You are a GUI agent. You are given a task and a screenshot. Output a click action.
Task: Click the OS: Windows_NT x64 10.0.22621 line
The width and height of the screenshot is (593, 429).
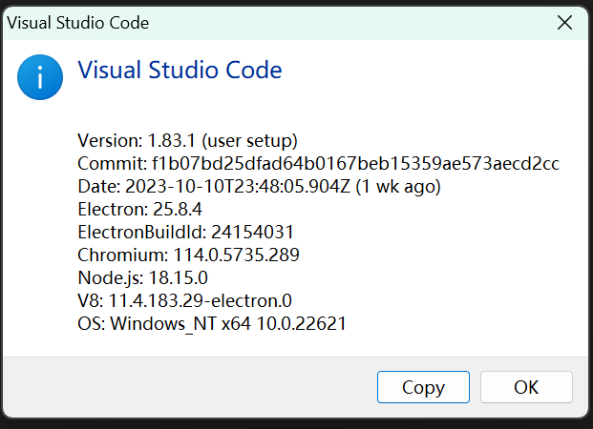click(212, 323)
